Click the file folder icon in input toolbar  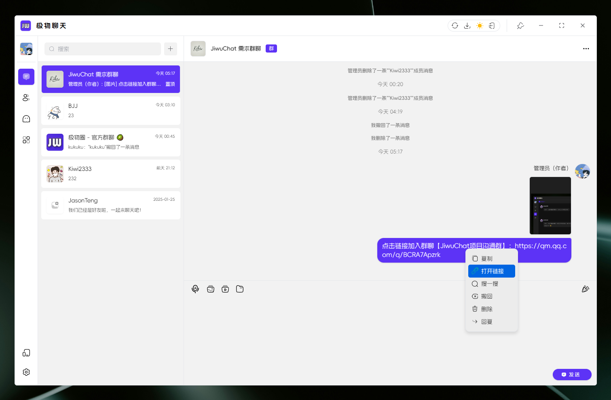point(240,289)
